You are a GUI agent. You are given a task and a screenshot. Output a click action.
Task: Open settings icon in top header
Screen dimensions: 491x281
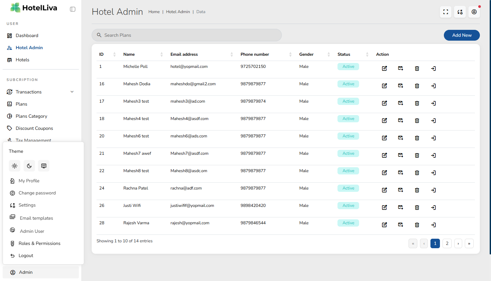(x=460, y=12)
